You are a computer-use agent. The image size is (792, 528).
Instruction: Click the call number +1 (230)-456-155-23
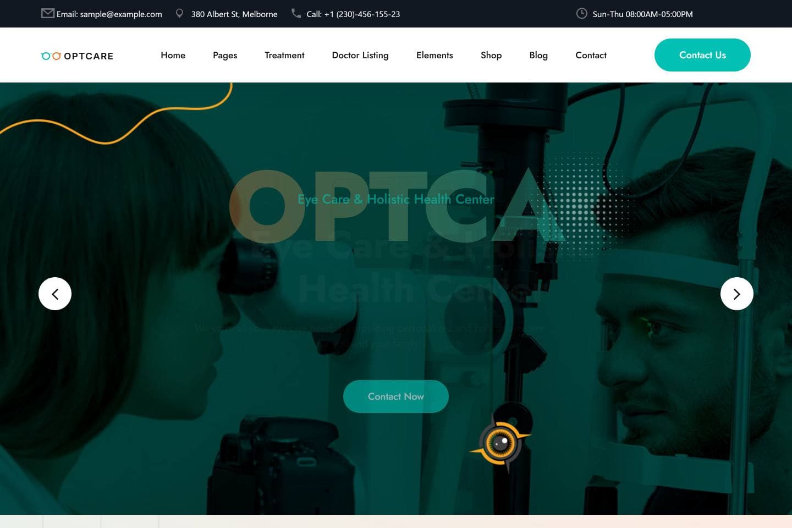coord(362,14)
